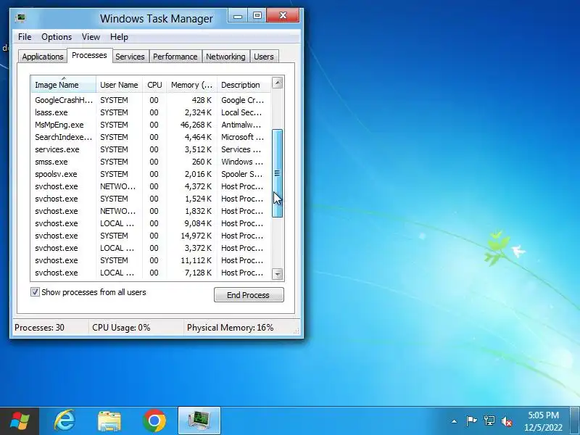580x435 pixels.
Task: Sort by CPU column header
Action: tap(154, 85)
